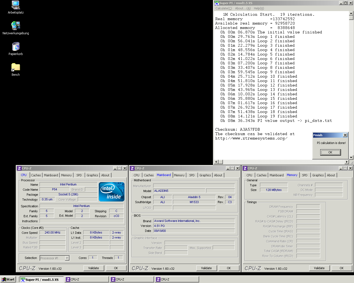The width and height of the screenshot is (354, 283).
Task: Click OK in the Finish dialog
Action: (x=330, y=152)
